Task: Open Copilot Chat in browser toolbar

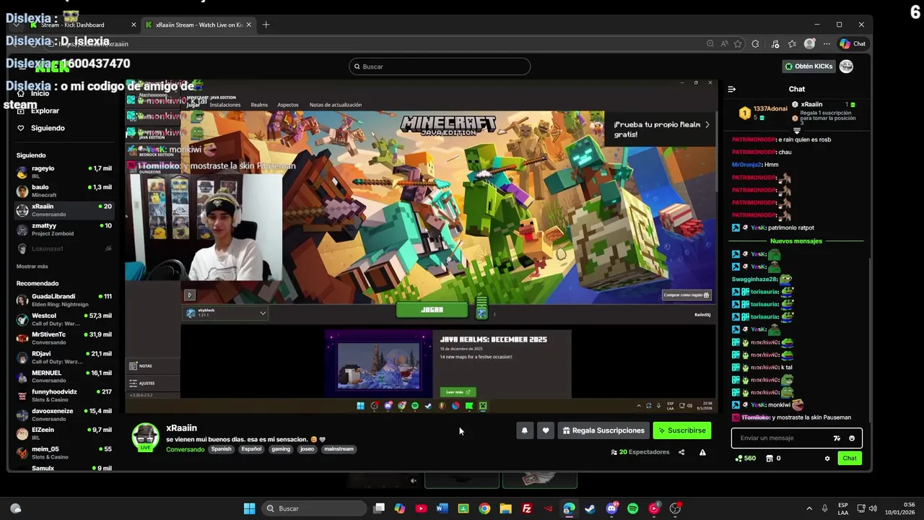Action: click(853, 44)
